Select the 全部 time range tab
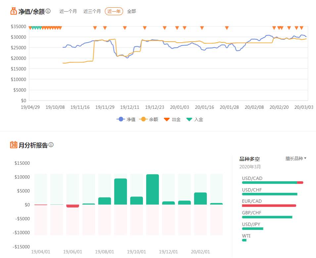Screen dimensions: 316x258 click(x=132, y=11)
